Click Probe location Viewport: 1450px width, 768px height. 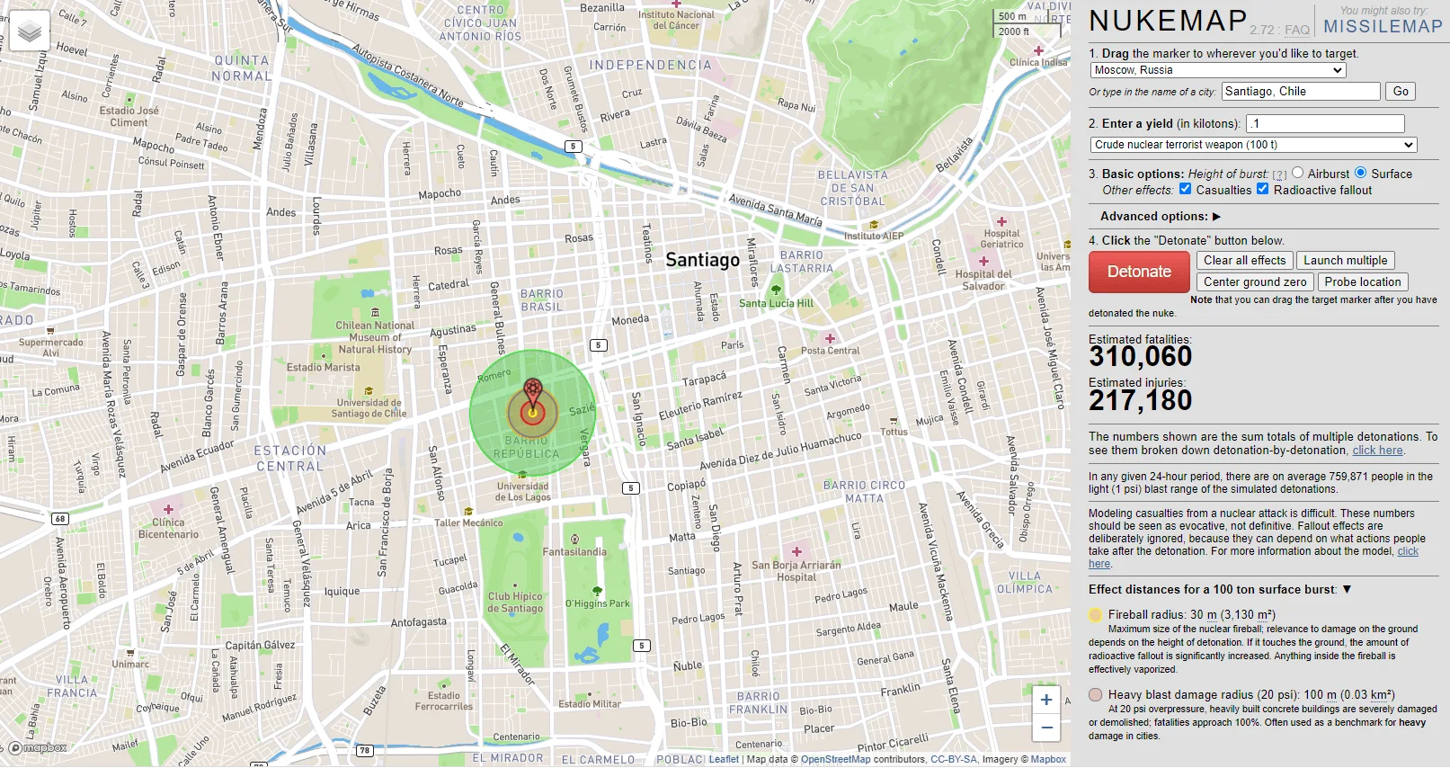[1363, 282]
